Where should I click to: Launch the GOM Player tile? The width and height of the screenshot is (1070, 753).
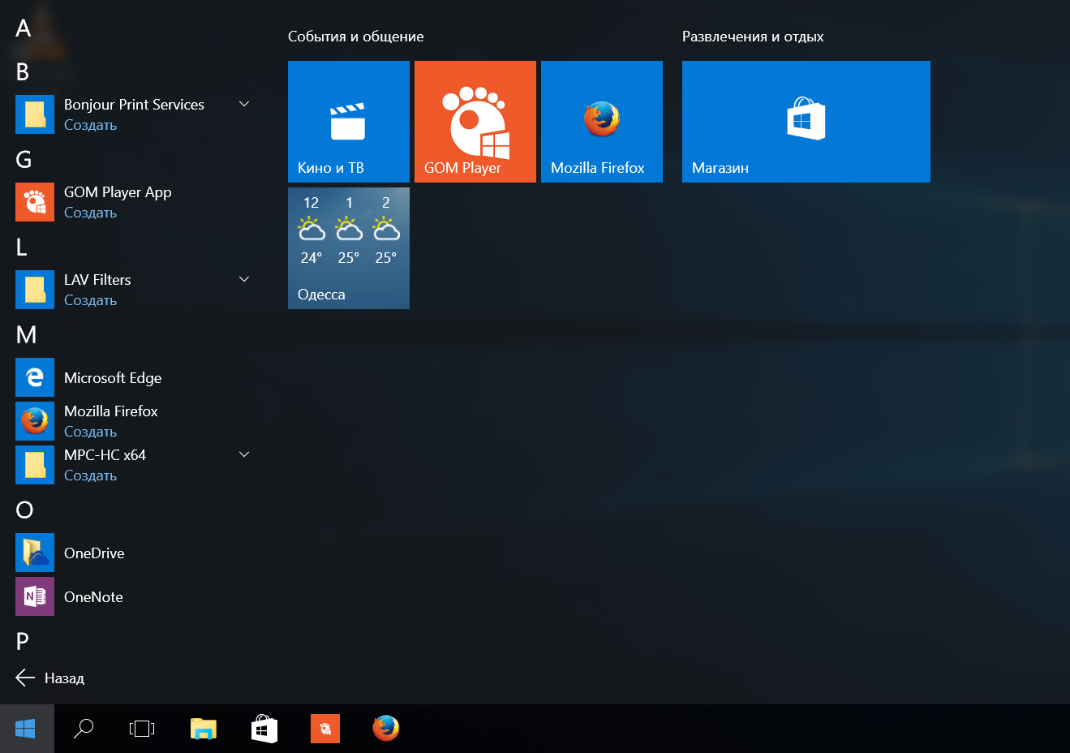pos(475,122)
